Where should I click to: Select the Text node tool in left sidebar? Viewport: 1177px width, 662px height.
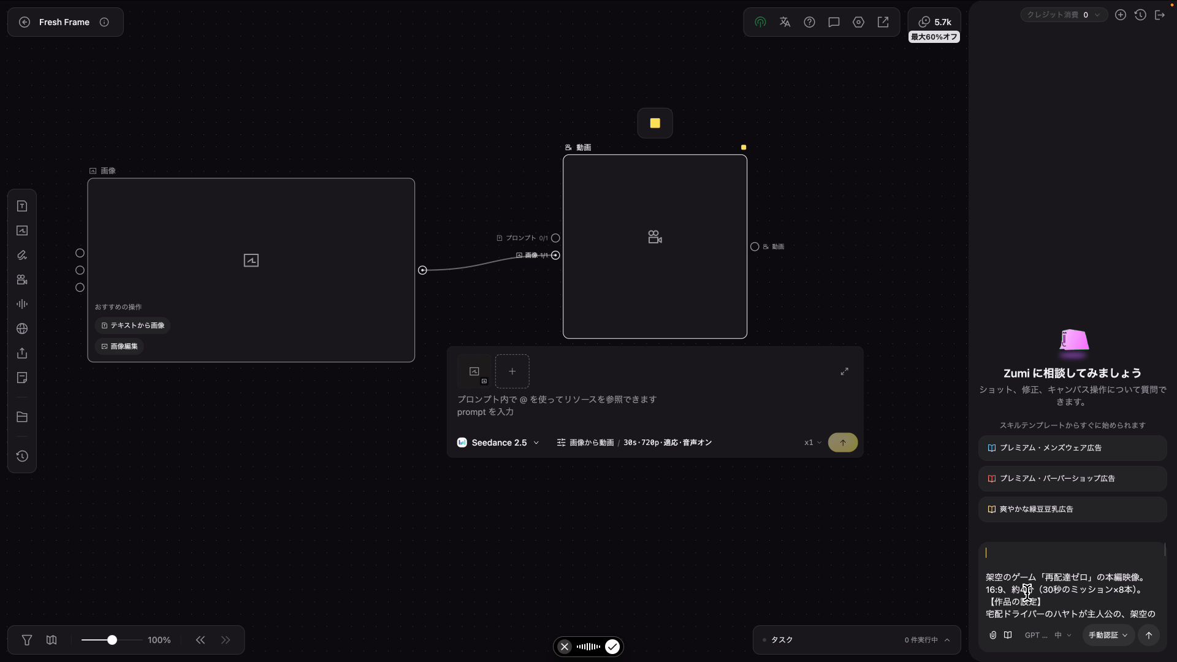[x=22, y=206]
